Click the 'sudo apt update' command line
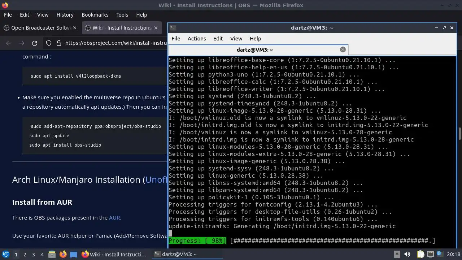Viewport: 462px width, 260px height. (x=49, y=135)
